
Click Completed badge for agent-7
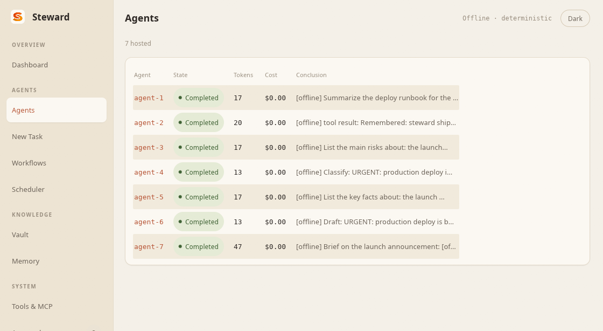[199, 247]
